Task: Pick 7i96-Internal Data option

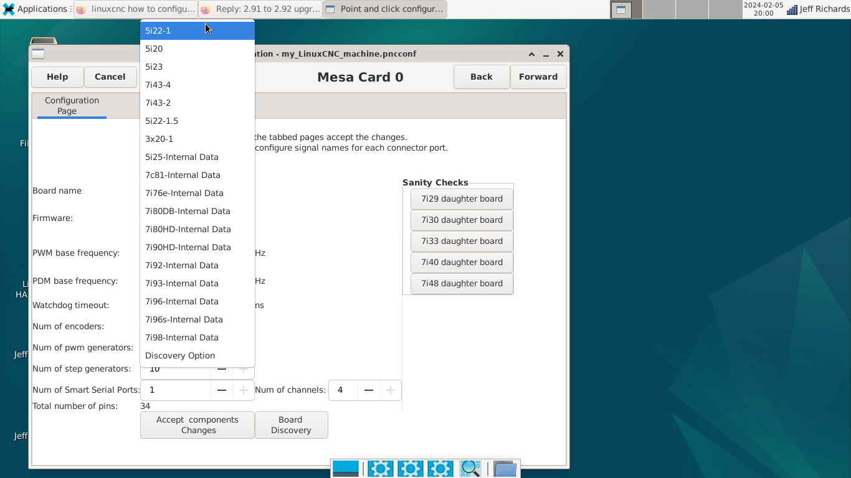Action: (x=197, y=301)
